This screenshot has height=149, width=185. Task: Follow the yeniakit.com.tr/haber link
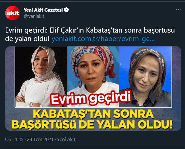point(103,39)
